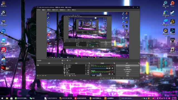Click the 工作室模式 button

point(127,72)
